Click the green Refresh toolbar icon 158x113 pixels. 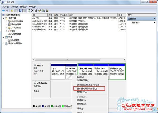[x=29, y=11]
